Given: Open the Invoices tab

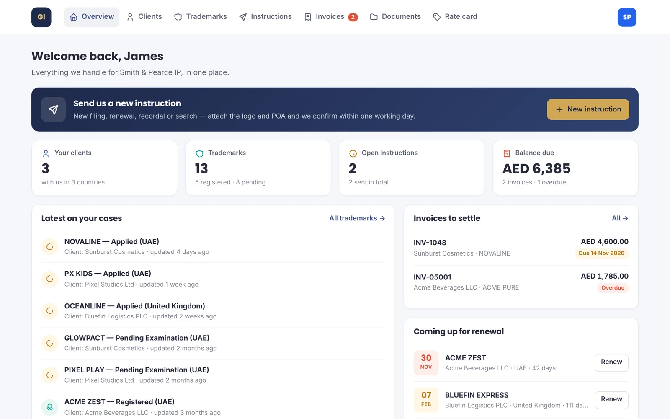Looking at the screenshot, I should click(331, 17).
